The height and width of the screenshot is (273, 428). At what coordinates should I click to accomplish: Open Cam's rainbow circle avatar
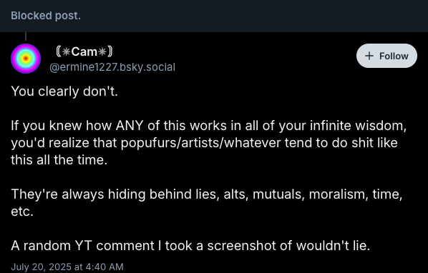26,59
